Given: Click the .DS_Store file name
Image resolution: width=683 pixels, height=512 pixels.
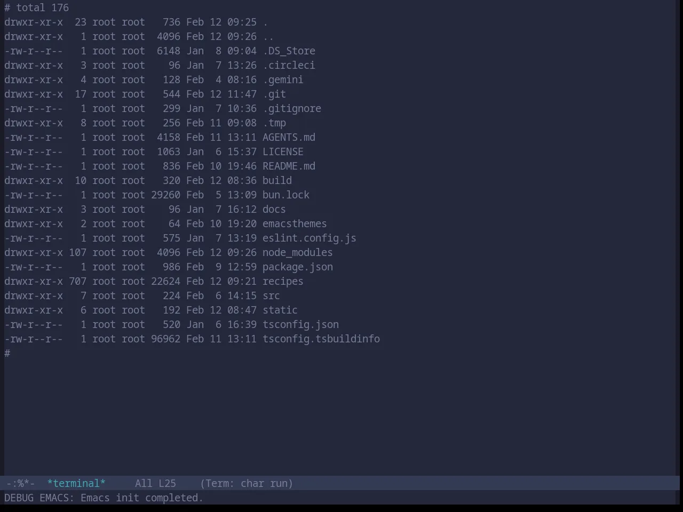Looking at the screenshot, I should pyautogui.click(x=289, y=51).
